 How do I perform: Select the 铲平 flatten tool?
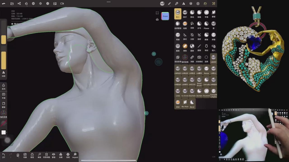pos(199,25)
